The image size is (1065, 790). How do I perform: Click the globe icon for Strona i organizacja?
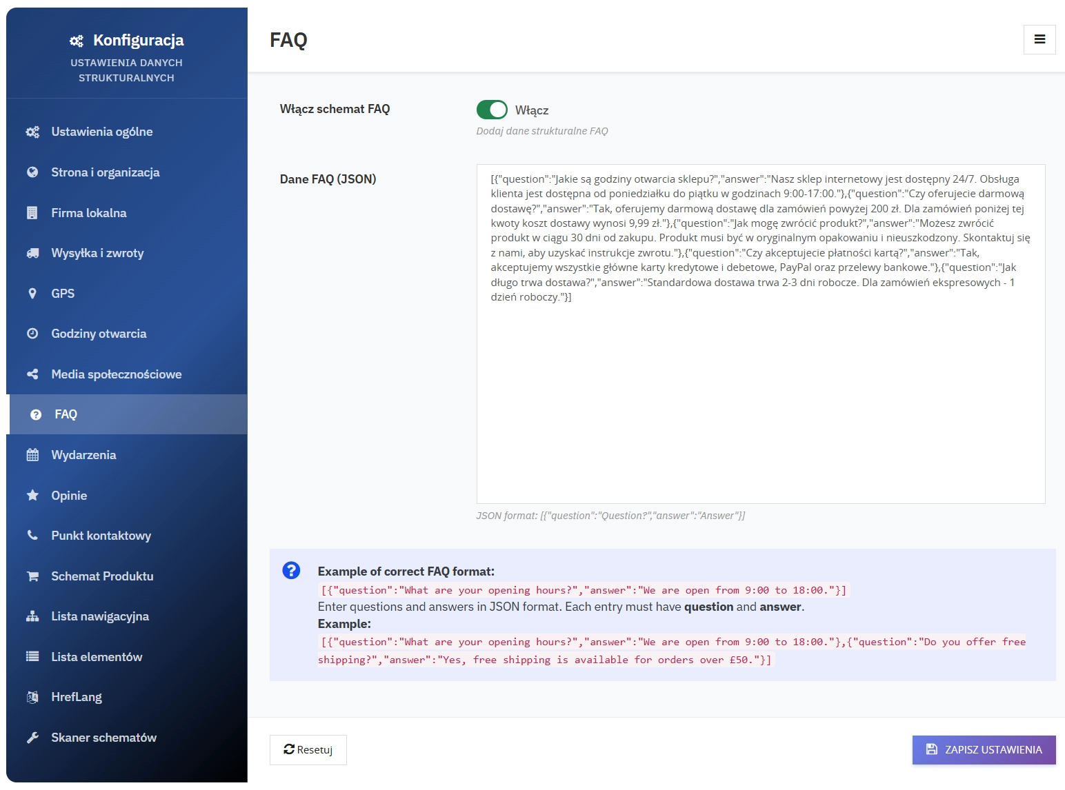(32, 172)
